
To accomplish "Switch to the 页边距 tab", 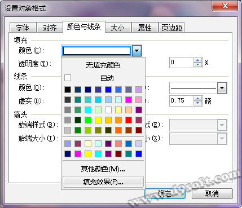I will click(171, 28).
